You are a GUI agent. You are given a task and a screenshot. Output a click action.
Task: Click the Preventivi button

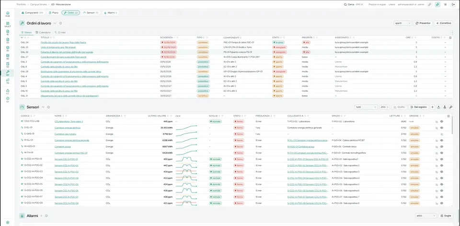point(423,23)
